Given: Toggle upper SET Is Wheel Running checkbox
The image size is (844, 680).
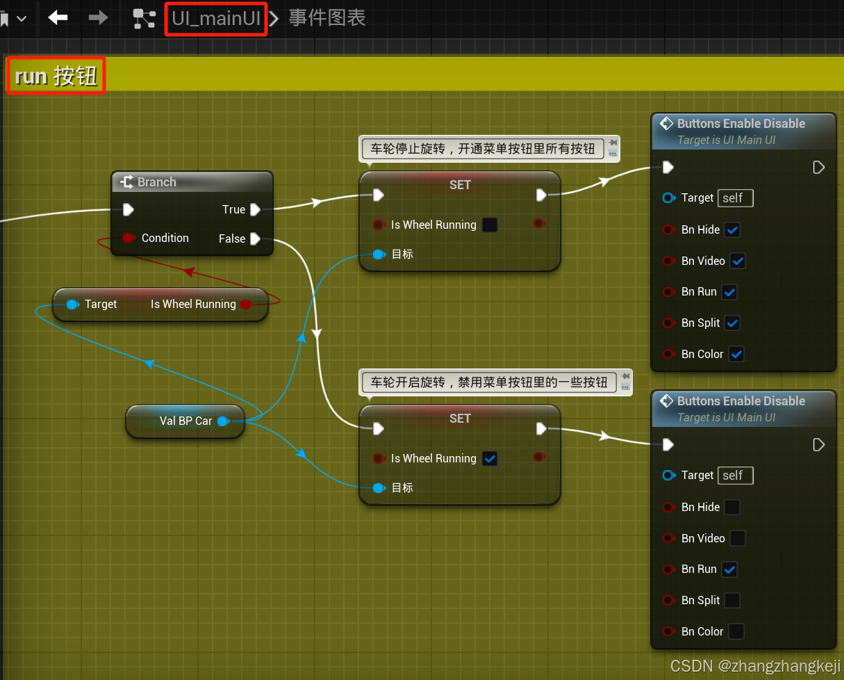Looking at the screenshot, I should click(490, 225).
